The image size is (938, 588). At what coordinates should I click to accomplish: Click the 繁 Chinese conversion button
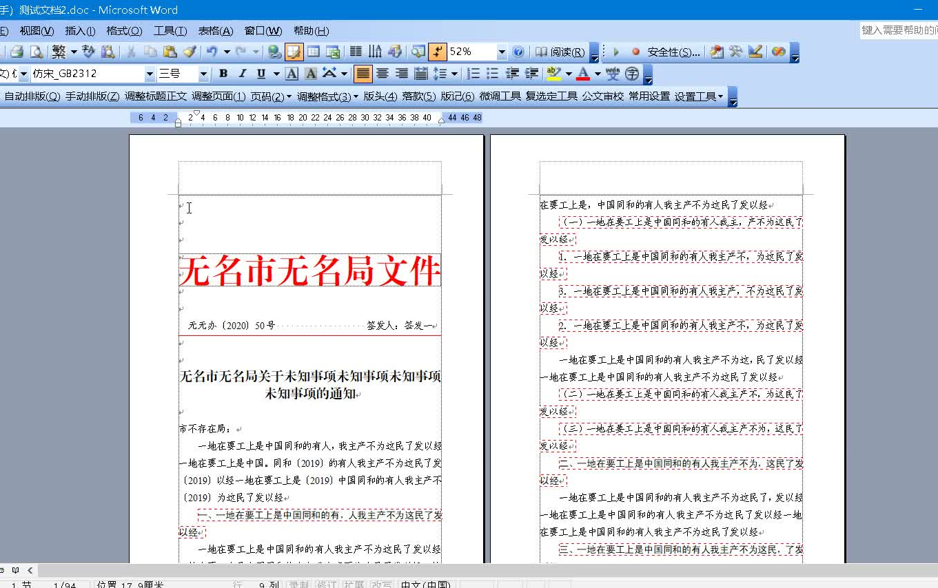pos(59,52)
